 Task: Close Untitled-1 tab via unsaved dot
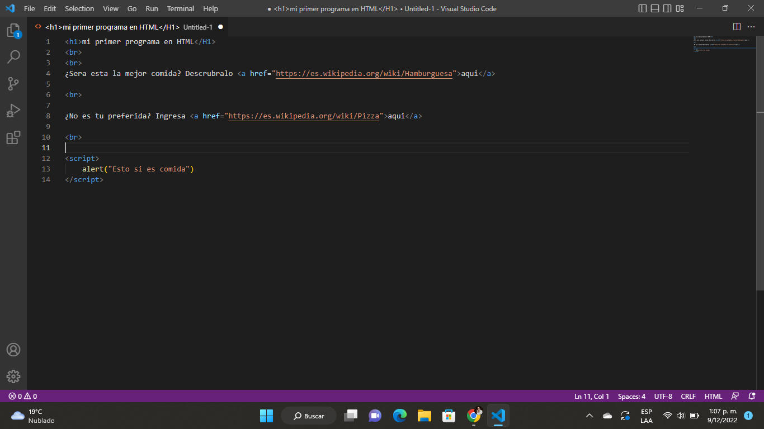coord(220,27)
